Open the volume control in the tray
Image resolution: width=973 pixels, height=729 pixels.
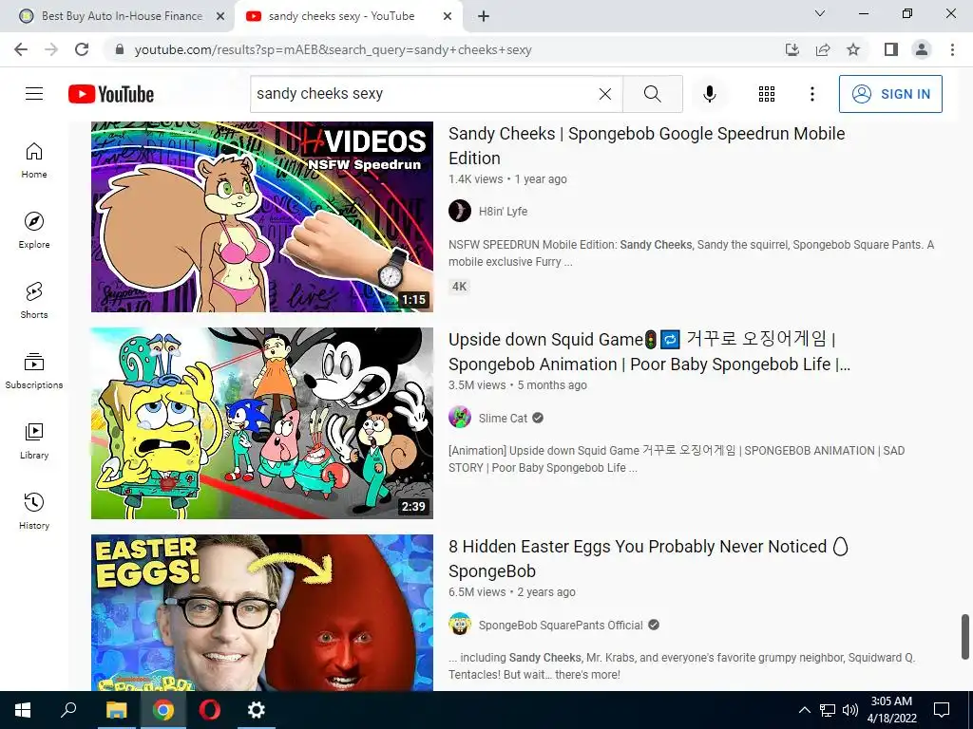[850, 710]
